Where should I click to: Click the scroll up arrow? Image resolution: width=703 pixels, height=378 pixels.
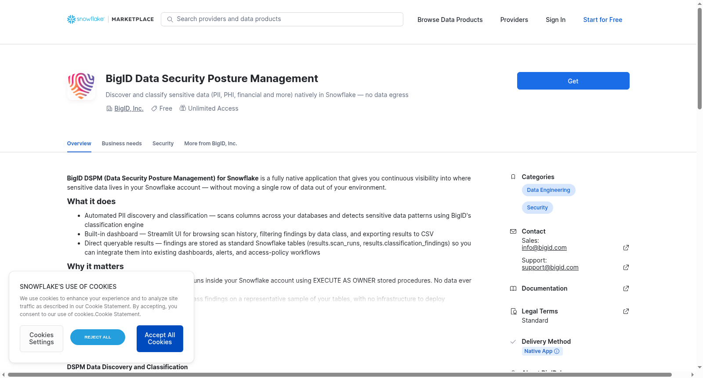click(x=699, y=4)
